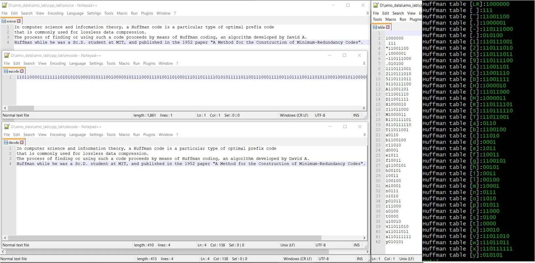Click the horizontal scrollbar below the decode window
Screen dimensions: 535x263
(x=185, y=252)
